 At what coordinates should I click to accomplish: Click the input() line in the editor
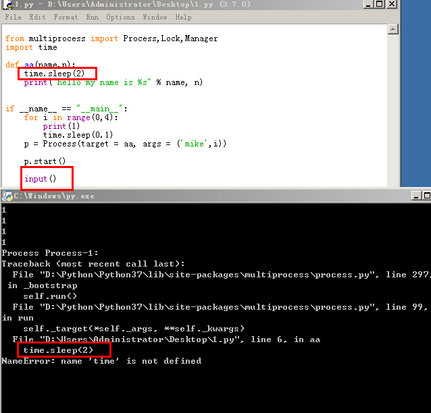coord(40,179)
